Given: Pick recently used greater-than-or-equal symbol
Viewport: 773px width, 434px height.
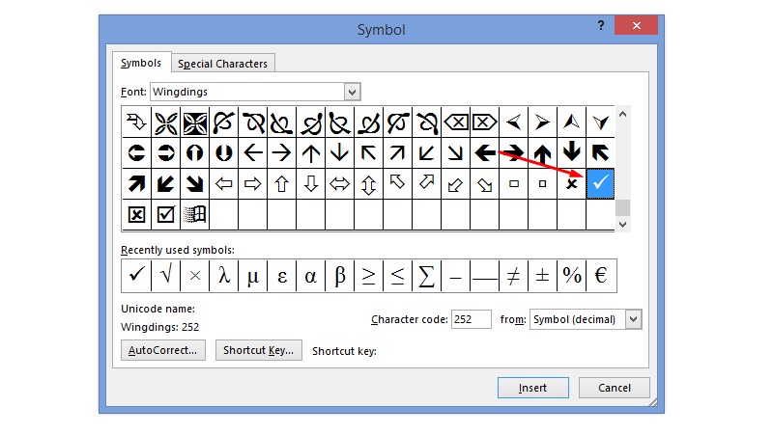Looking at the screenshot, I should (x=369, y=276).
